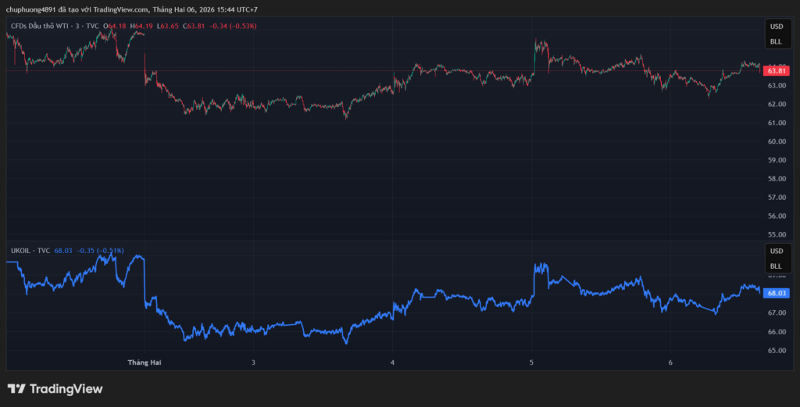The width and height of the screenshot is (800, 407).
Task: Click the 60.00 level on WTI price scale
Action: coord(776,141)
